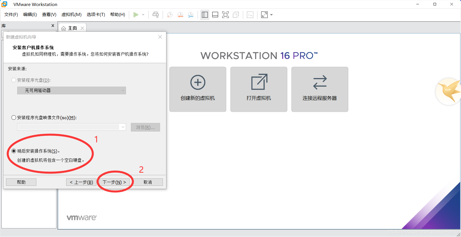
Task: Close the 库 library panel
Action: tap(53, 26)
